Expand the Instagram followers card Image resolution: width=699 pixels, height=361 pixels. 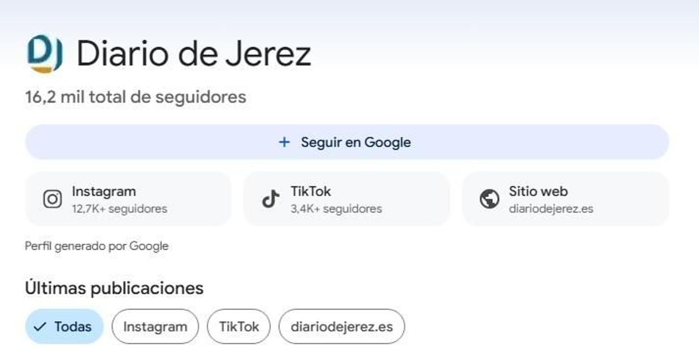pos(129,199)
